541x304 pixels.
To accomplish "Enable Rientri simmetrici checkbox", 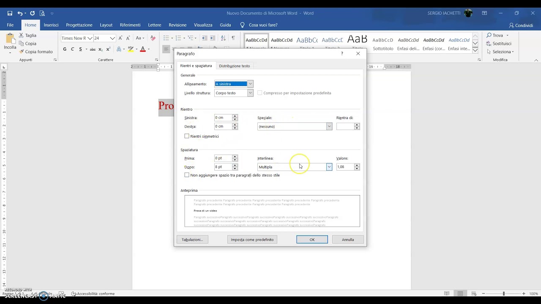I will [187, 136].
